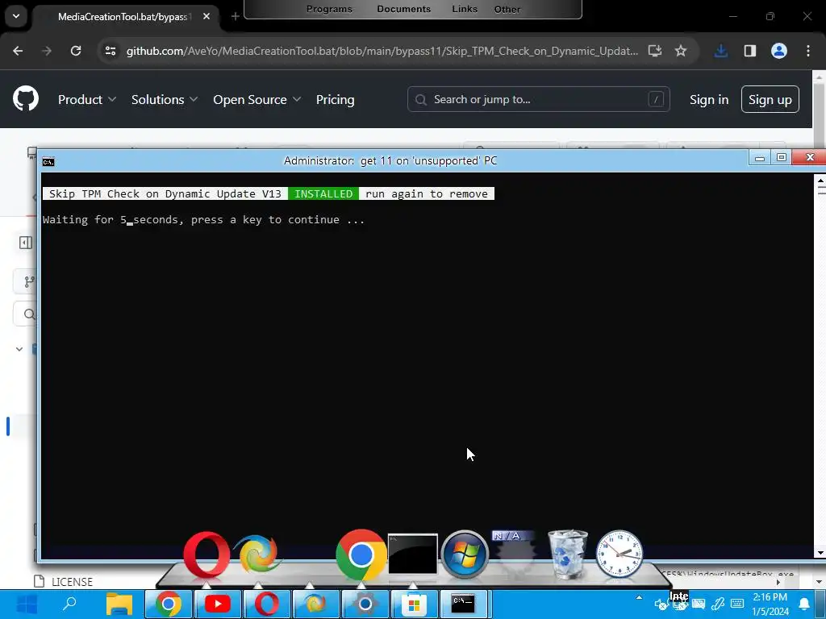Collapse GitHub file tree side panel icon
Image resolution: width=826 pixels, height=619 pixels.
click(26, 243)
